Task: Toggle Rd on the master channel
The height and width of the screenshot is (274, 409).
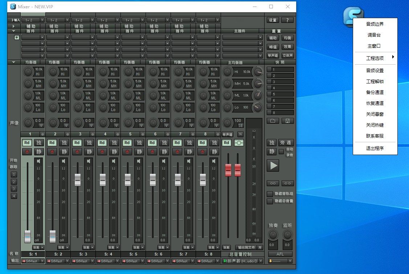Action: [226, 143]
